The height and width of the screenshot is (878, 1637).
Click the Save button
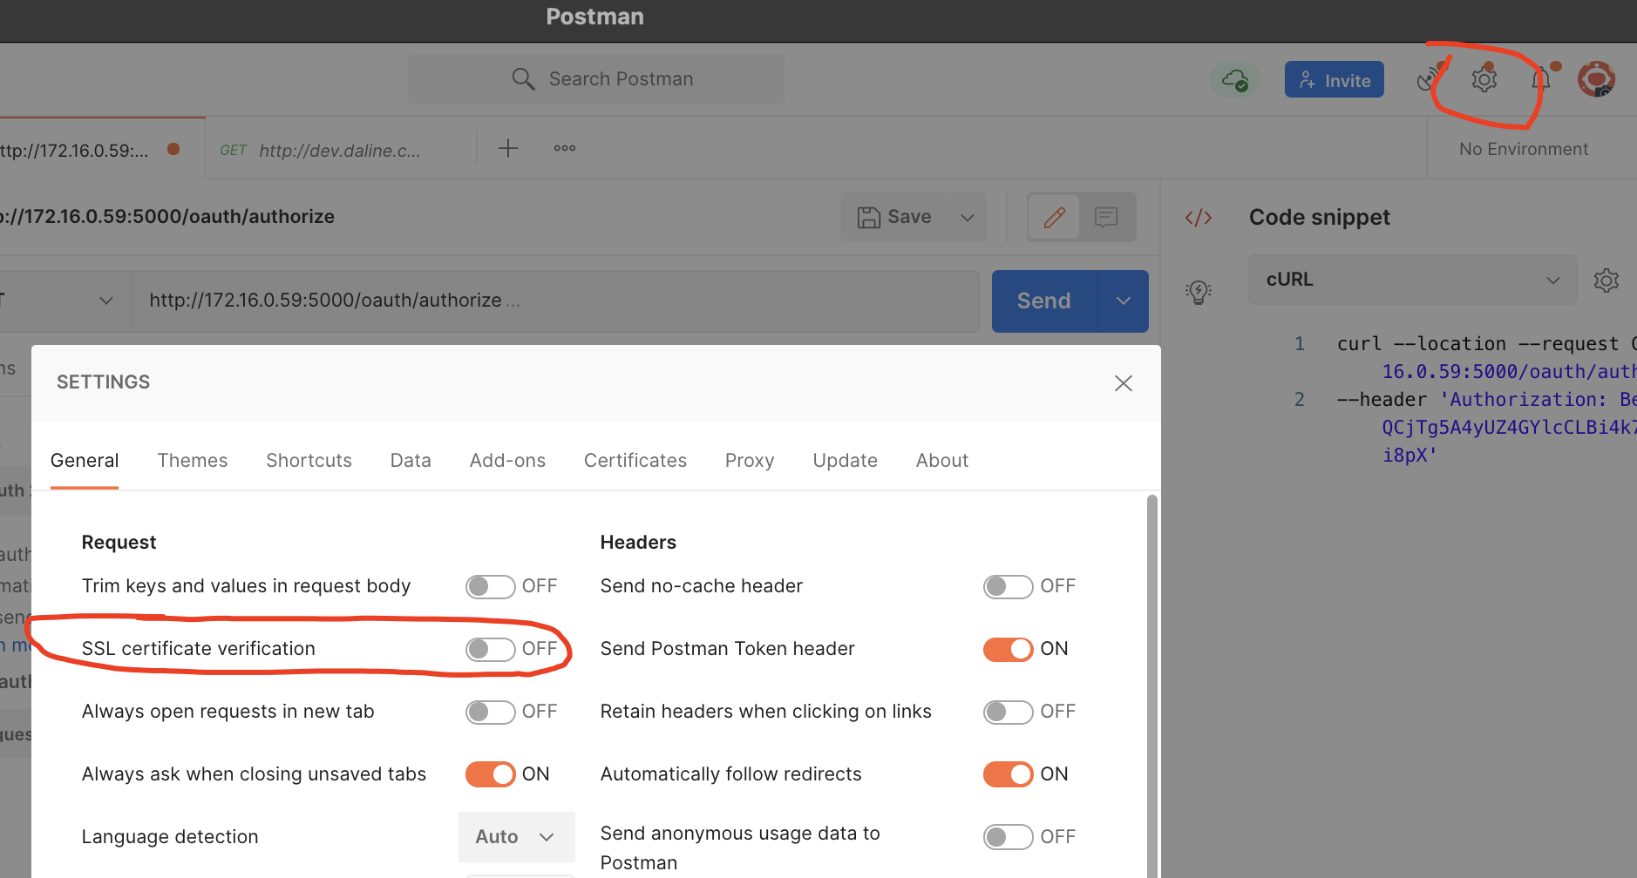(x=894, y=217)
